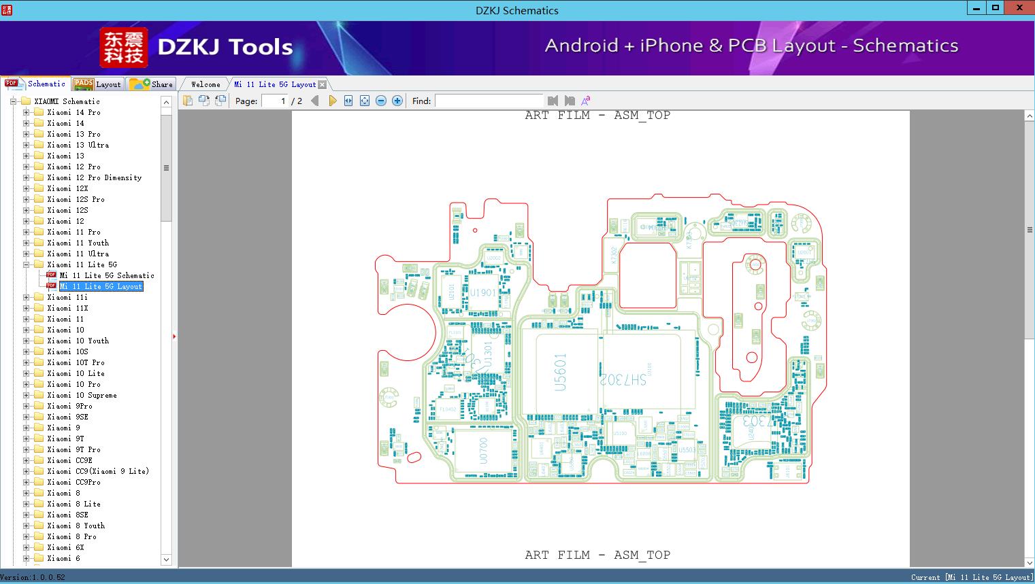Collapse the XIAOMI Schematic root node
This screenshot has height=584, width=1035.
click(x=13, y=101)
